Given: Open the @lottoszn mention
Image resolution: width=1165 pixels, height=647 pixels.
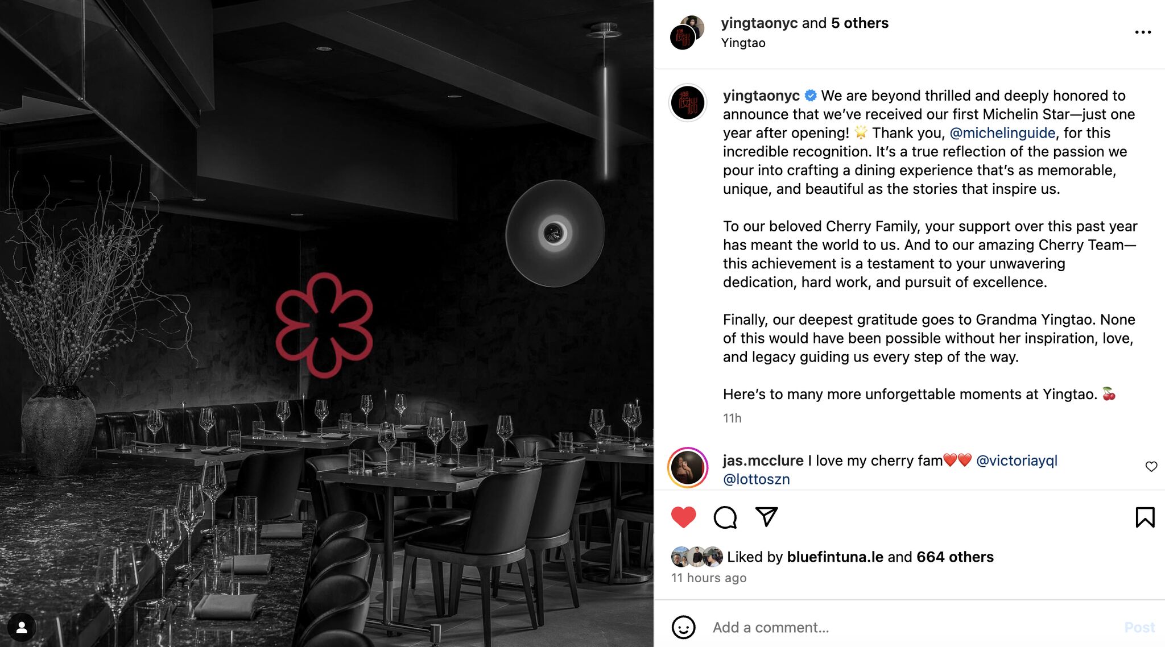Looking at the screenshot, I should click(757, 479).
